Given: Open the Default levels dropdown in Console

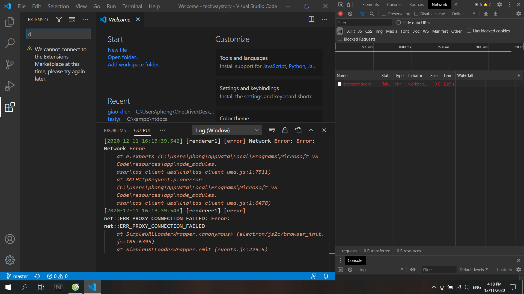Looking at the screenshot, I should coord(474,269).
